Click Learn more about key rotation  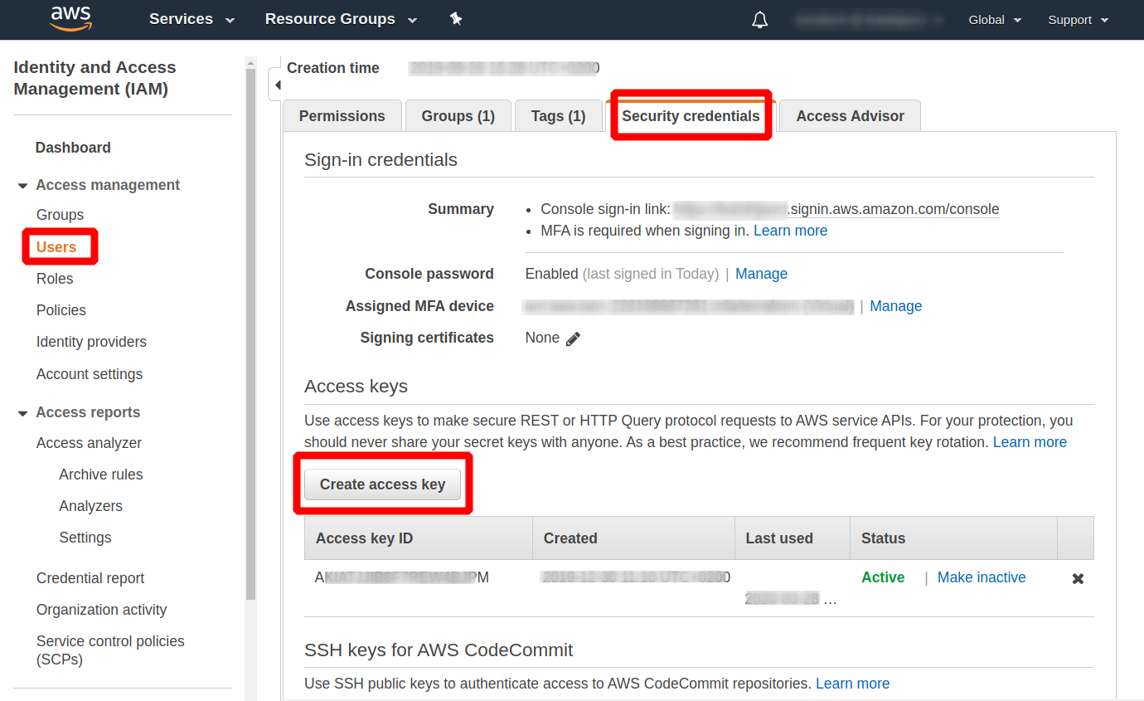(x=1030, y=442)
